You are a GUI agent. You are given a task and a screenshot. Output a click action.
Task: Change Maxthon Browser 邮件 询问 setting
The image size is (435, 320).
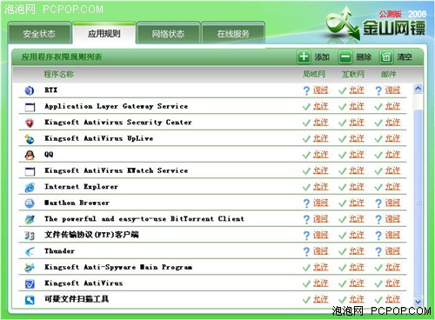(392, 203)
